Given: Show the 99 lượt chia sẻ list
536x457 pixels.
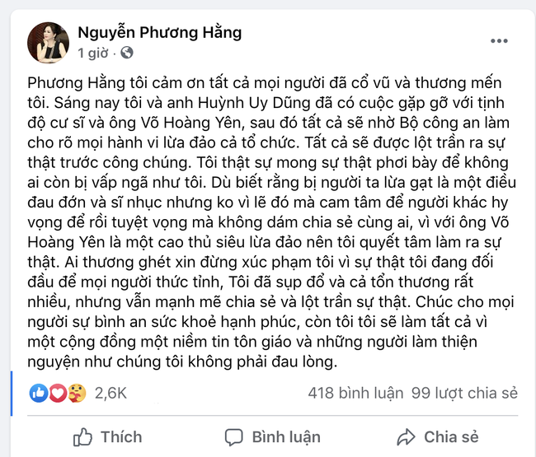Looking at the screenshot, I should pos(460,394).
